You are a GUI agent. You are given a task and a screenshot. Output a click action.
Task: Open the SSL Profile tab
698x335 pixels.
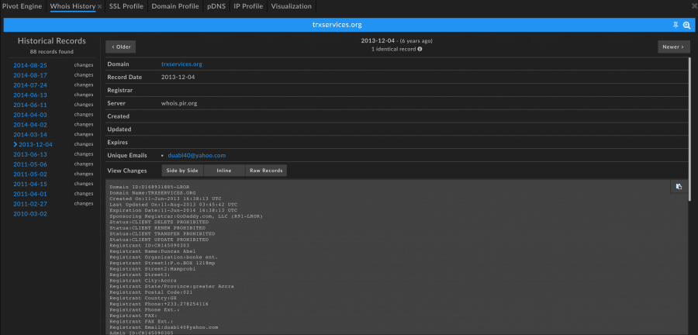[126, 6]
